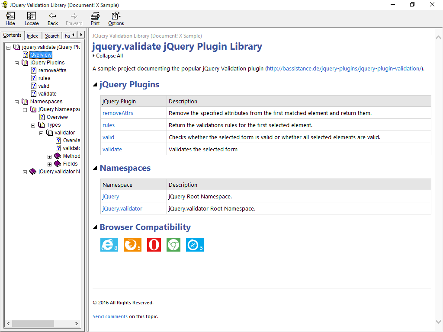Click the Chrome compatibility icon
The image size is (443, 332).
pyautogui.click(x=173, y=245)
